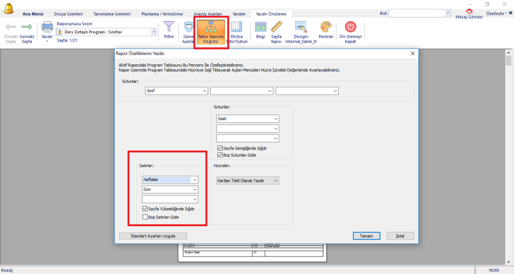Image resolution: width=514 pixels, height=274 pixels.
Task: Click the Tamam button
Action: tap(366, 236)
